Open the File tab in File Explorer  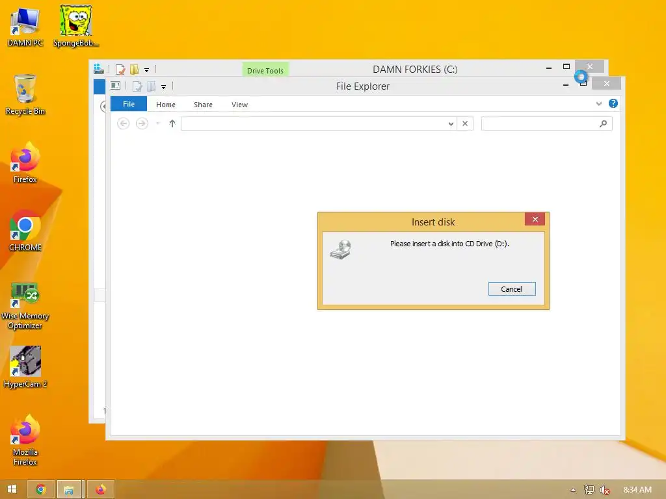click(x=129, y=104)
